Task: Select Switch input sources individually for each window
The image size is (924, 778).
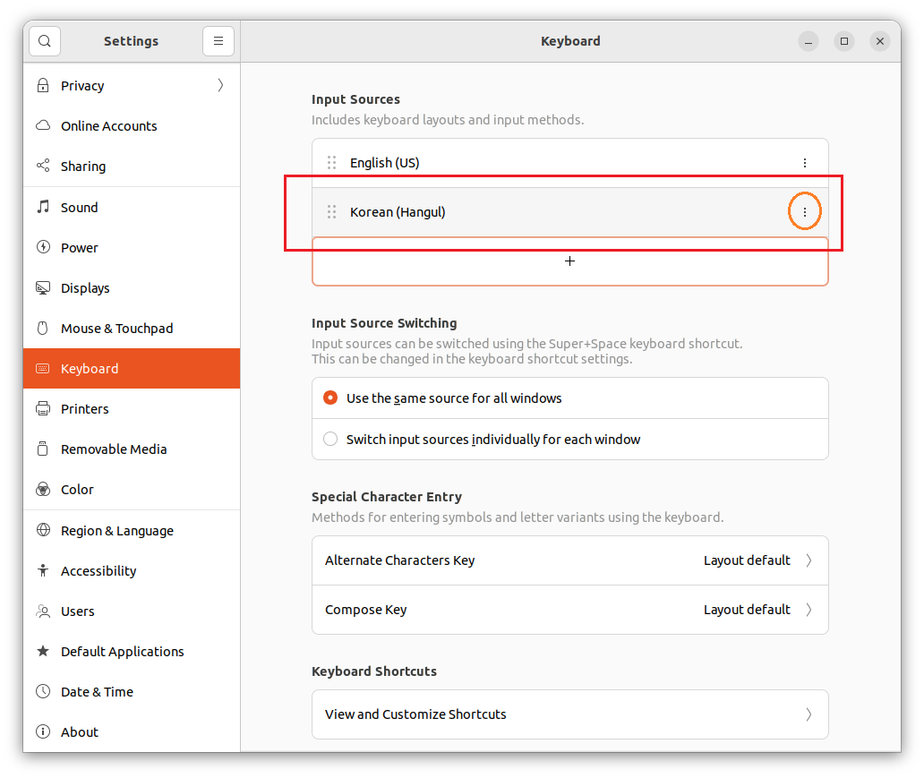Action: coord(330,439)
